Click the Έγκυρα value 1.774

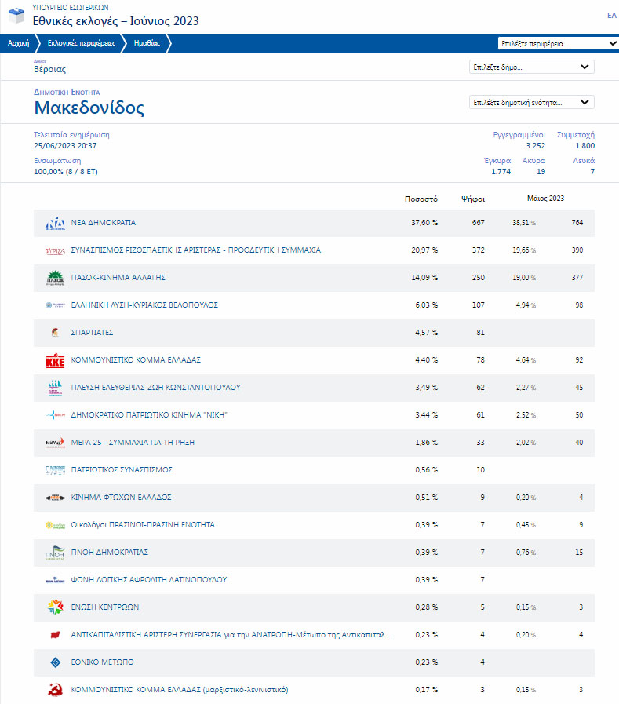pos(501,172)
